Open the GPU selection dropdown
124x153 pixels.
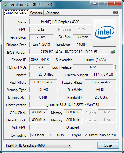click(x=38, y=145)
